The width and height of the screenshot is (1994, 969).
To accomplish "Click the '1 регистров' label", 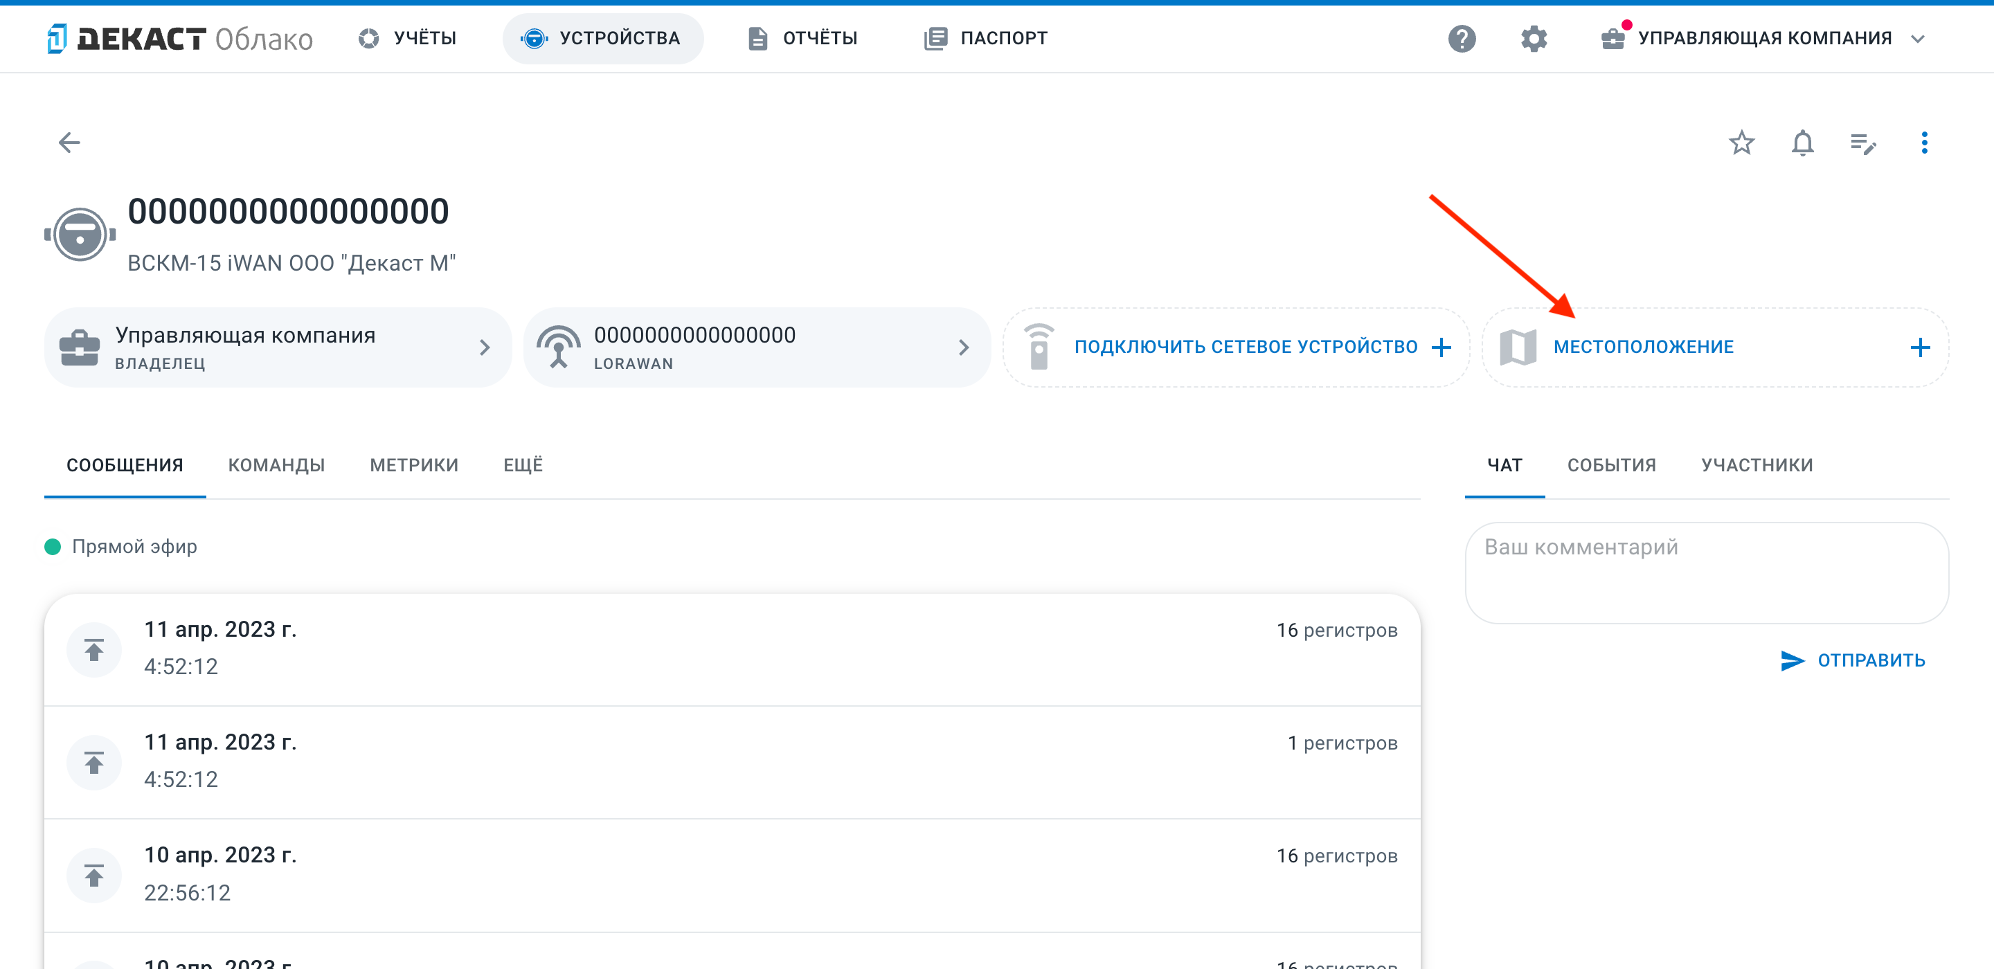I will click(1342, 743).
